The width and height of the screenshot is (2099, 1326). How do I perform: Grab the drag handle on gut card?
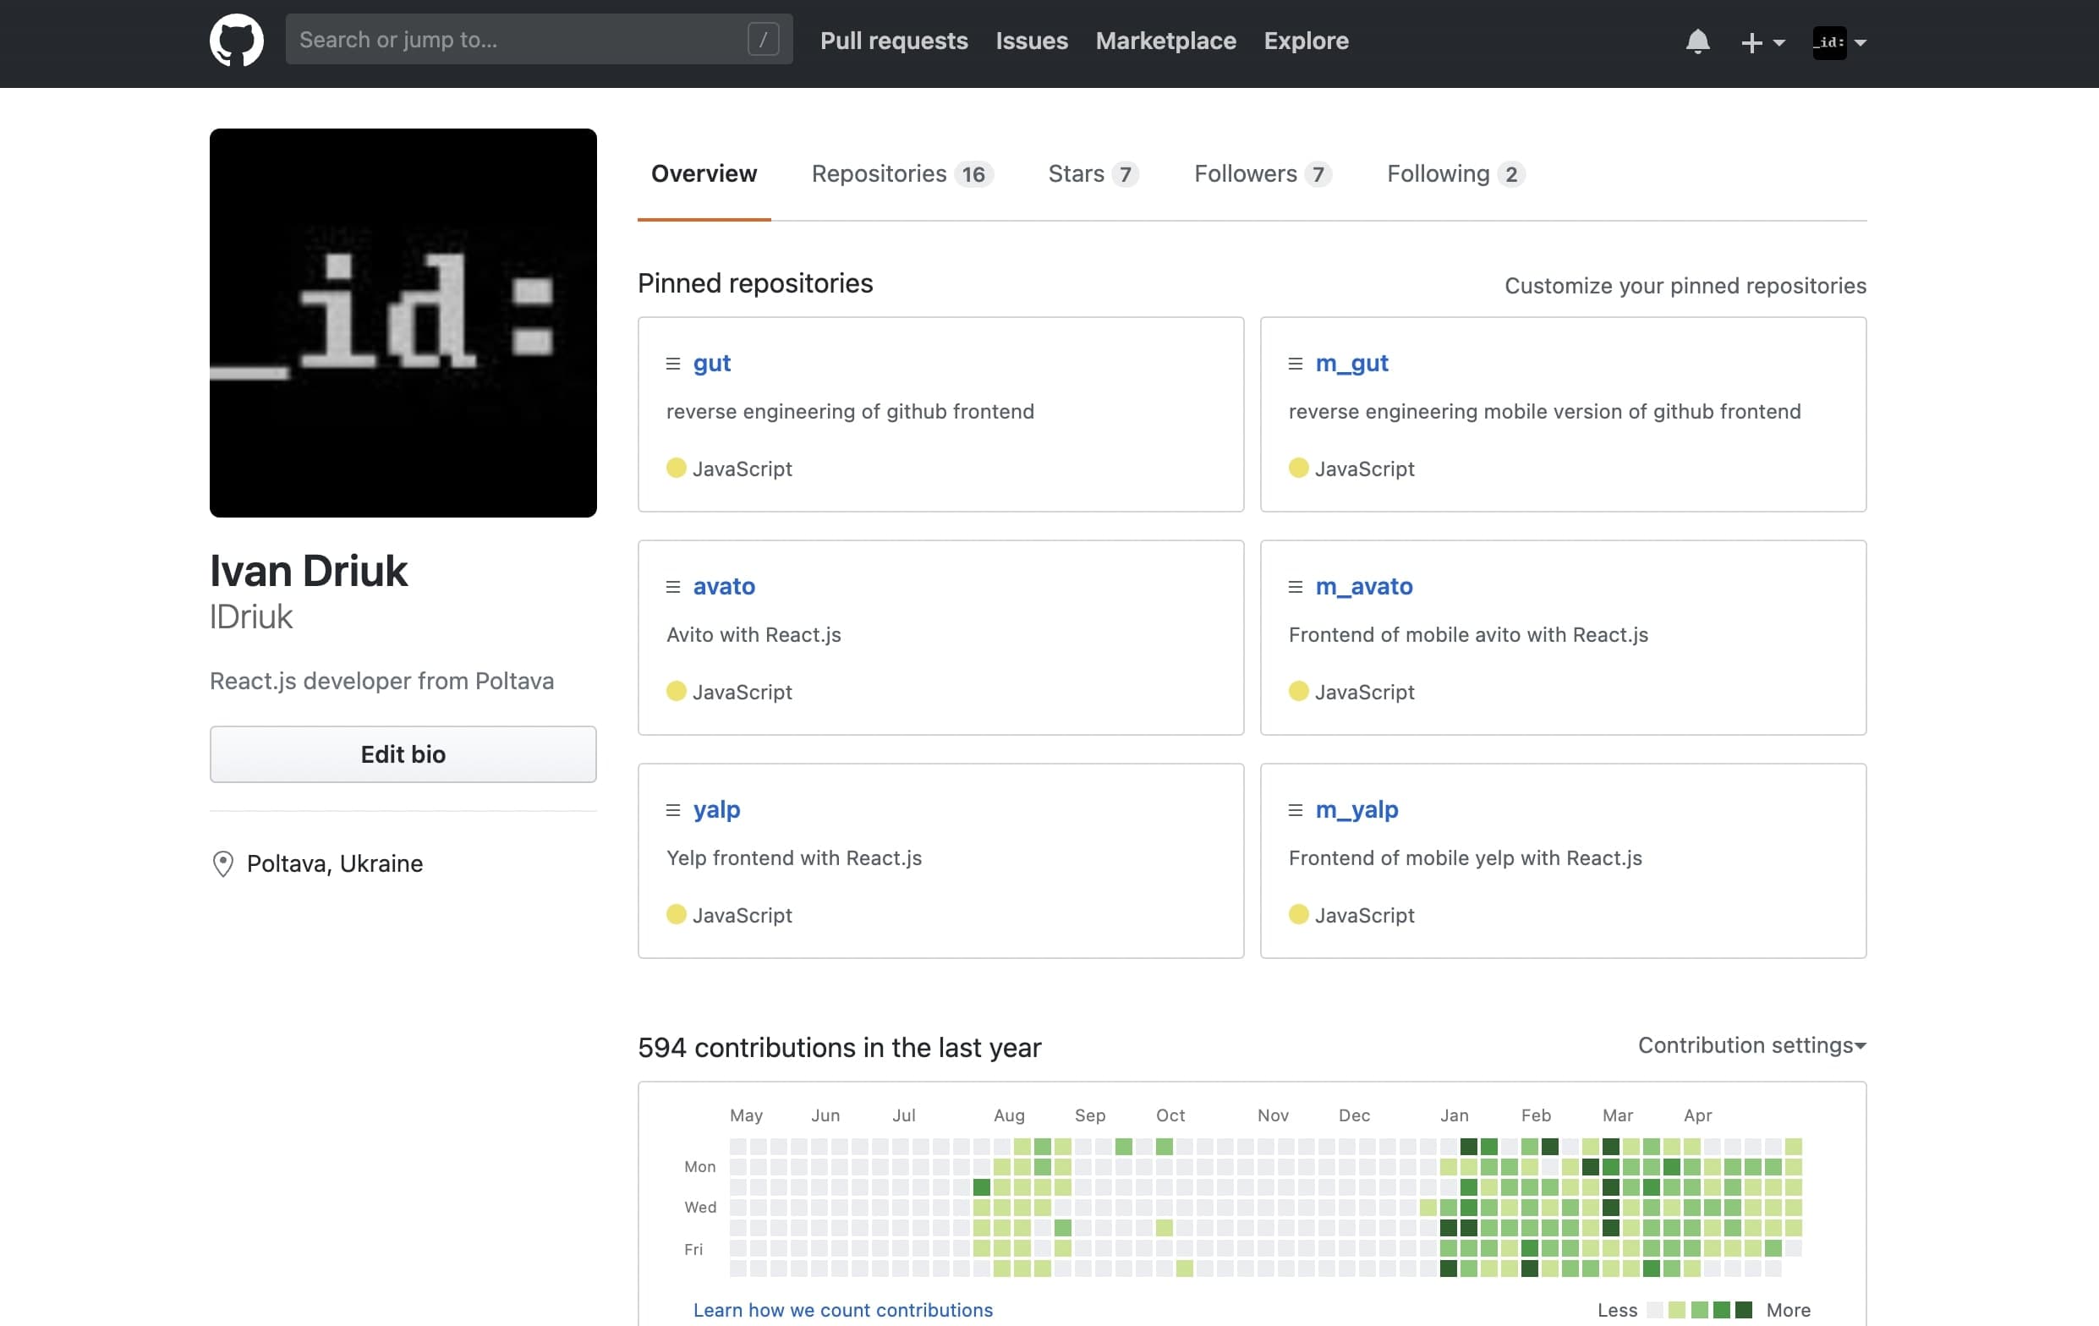(x=673, y=364)
